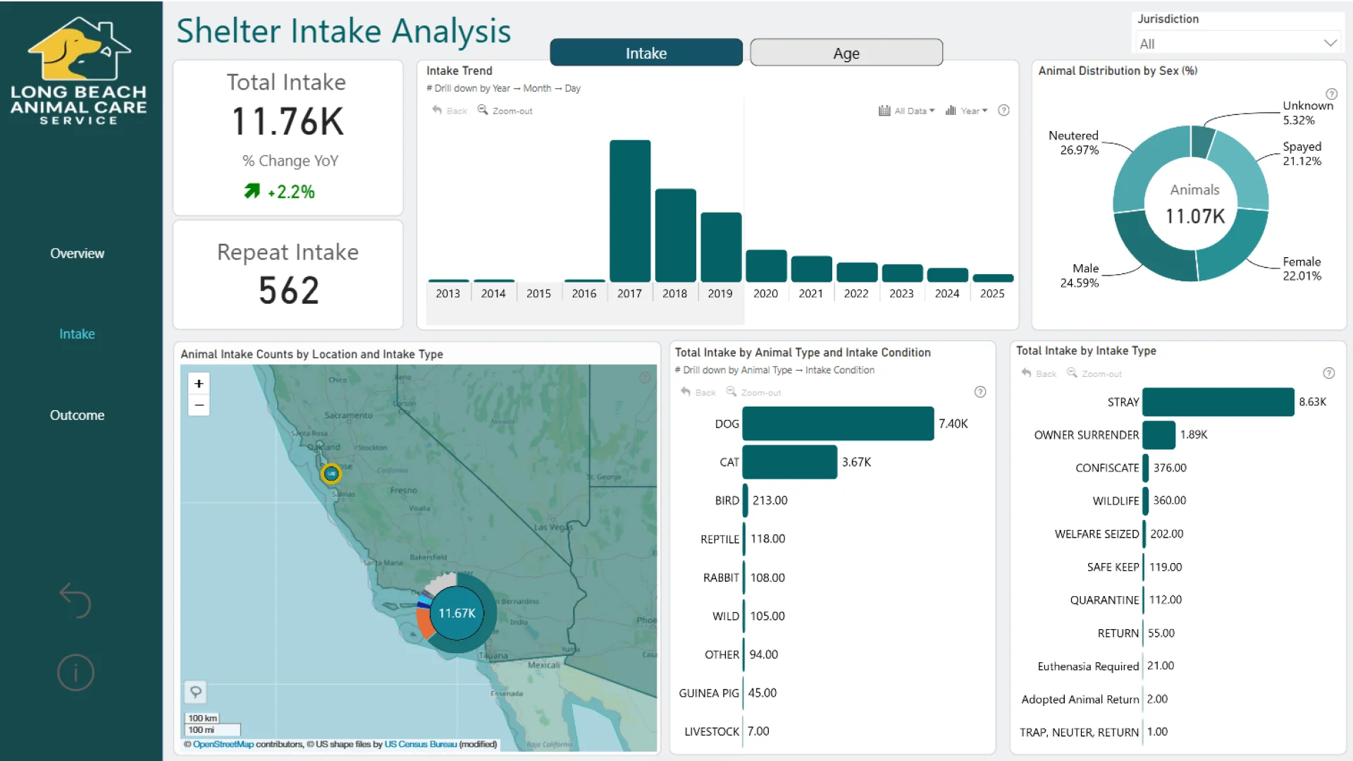
Task: Go to the Overview page
Action: [77, 253]
